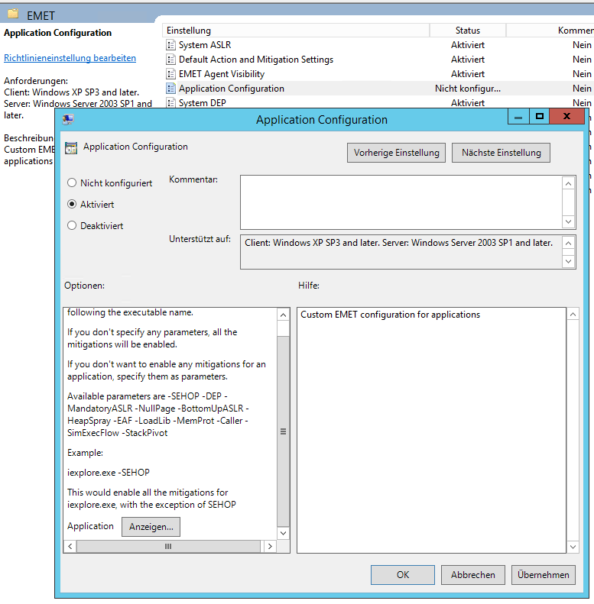
Task: Click the Optionen pane scroll up arrow
Action: (x=283, y=315)
